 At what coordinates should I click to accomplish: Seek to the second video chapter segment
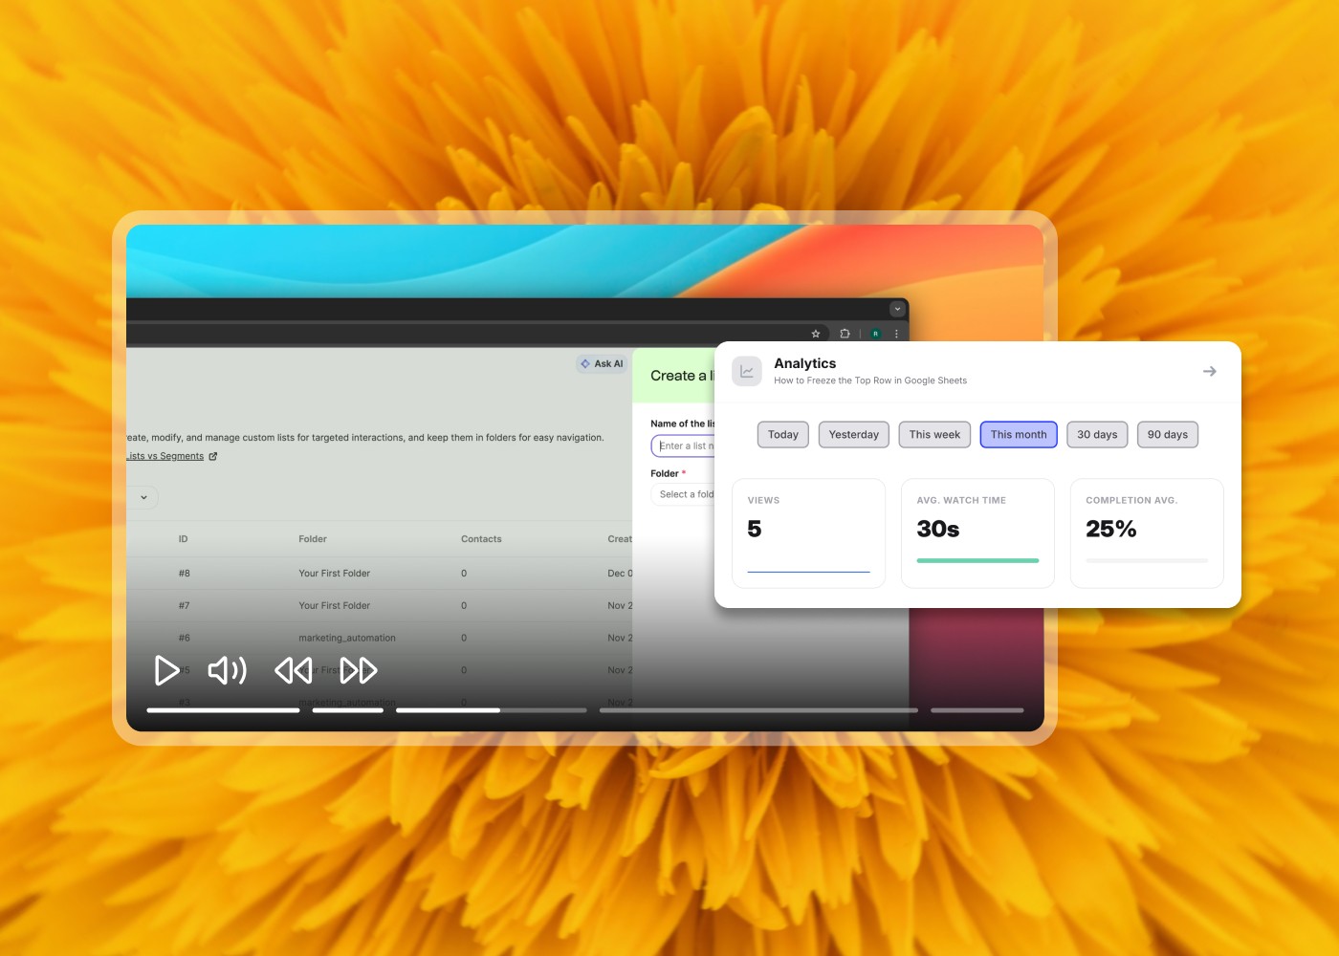click(348, 710)
